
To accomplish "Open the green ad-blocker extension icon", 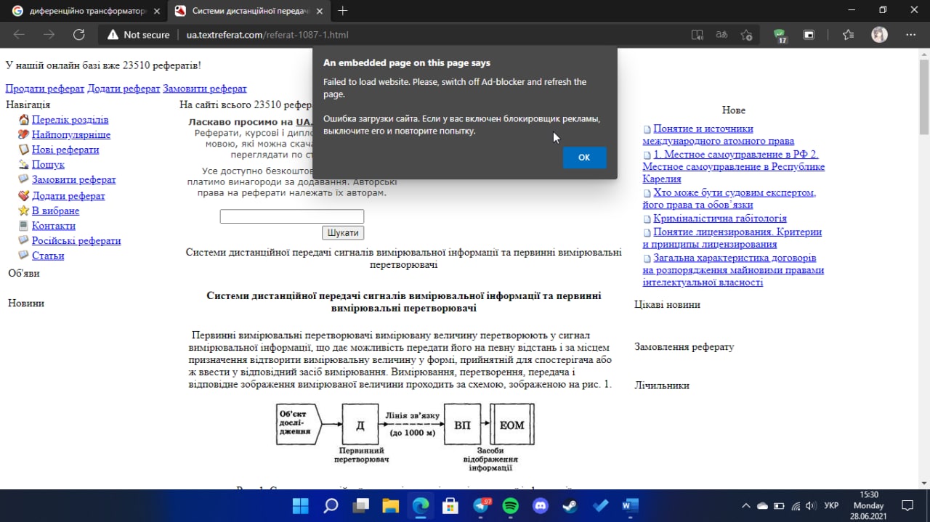I will pos(780,35).
